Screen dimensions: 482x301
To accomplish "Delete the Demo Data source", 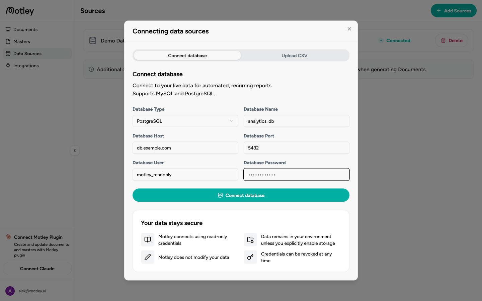I will click(x=452, y=40).
